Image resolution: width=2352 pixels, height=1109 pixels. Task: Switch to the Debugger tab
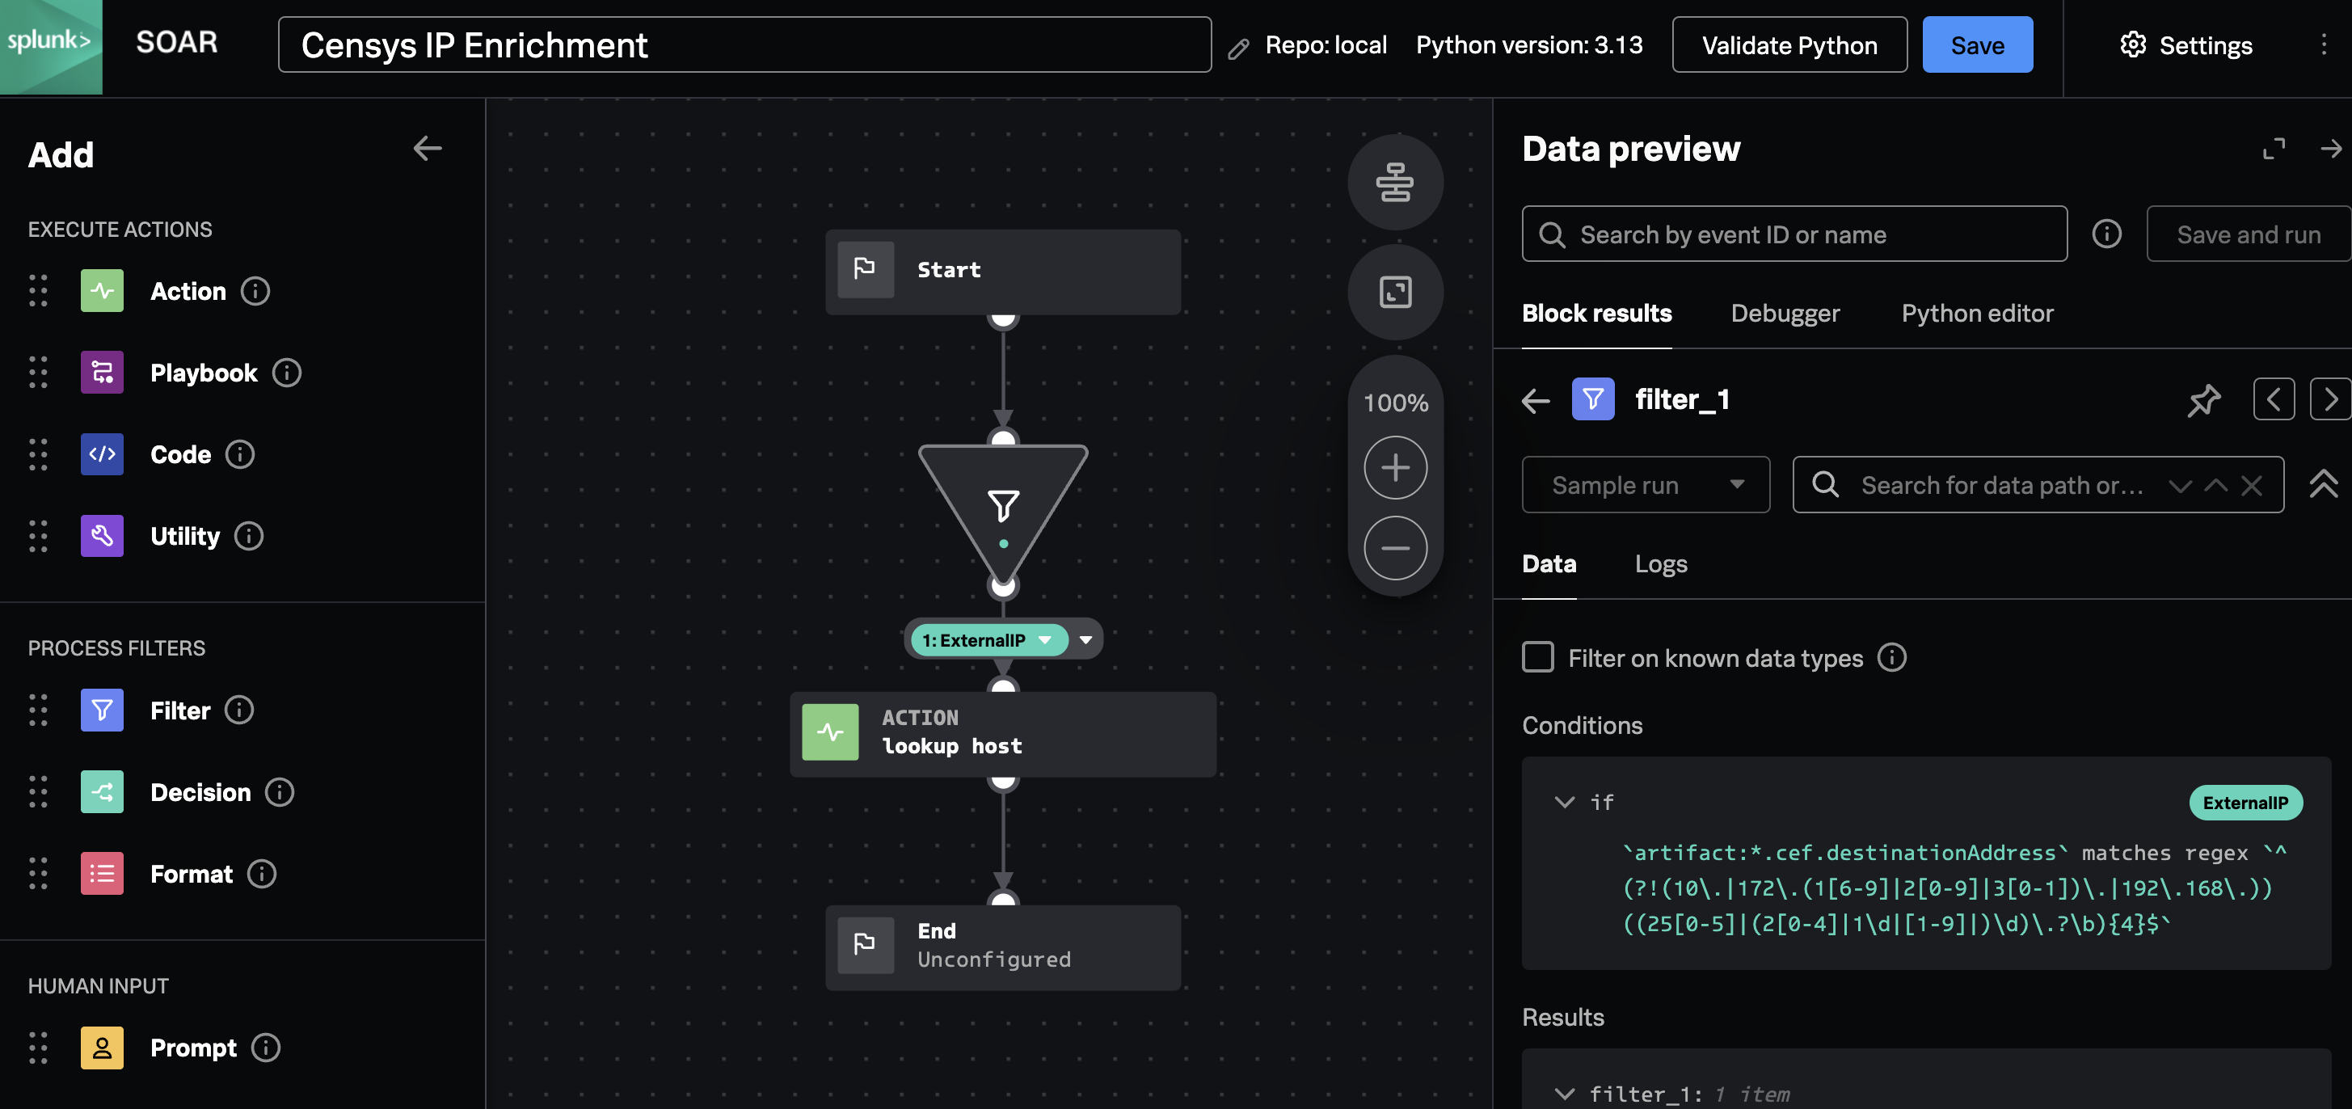click(1784, 313)
